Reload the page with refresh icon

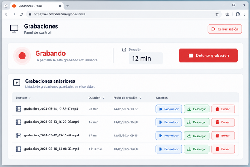click(x=21, y=14)
